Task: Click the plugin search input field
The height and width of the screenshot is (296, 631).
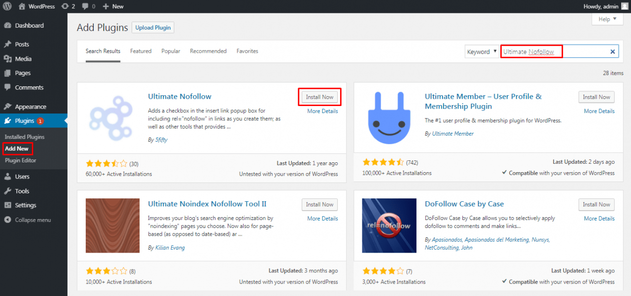Action: [560, 52]
